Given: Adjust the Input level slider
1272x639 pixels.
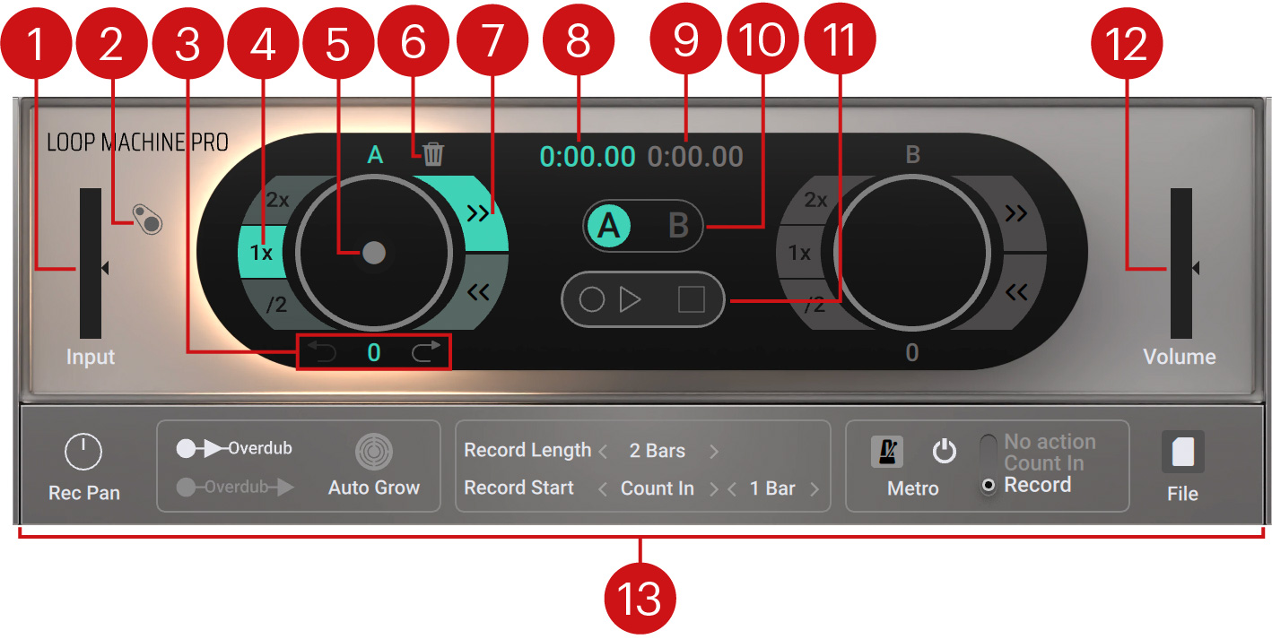Looking at the screenshot, I should pos(92,266).
